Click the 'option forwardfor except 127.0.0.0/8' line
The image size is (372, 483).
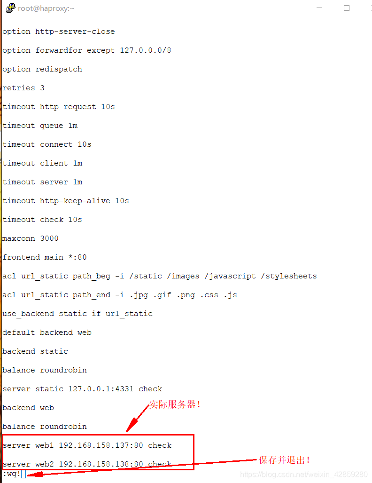pos(87,50)
